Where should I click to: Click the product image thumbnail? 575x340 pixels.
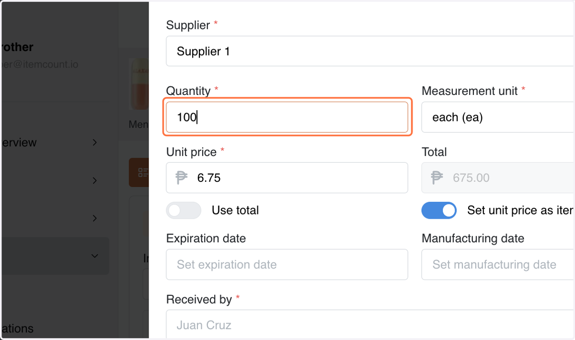(139, 85)
